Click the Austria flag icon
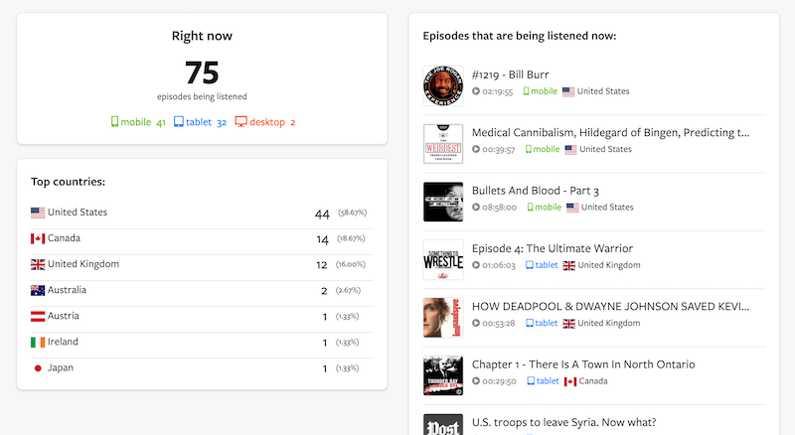The image size is (795, 435). 38,316
